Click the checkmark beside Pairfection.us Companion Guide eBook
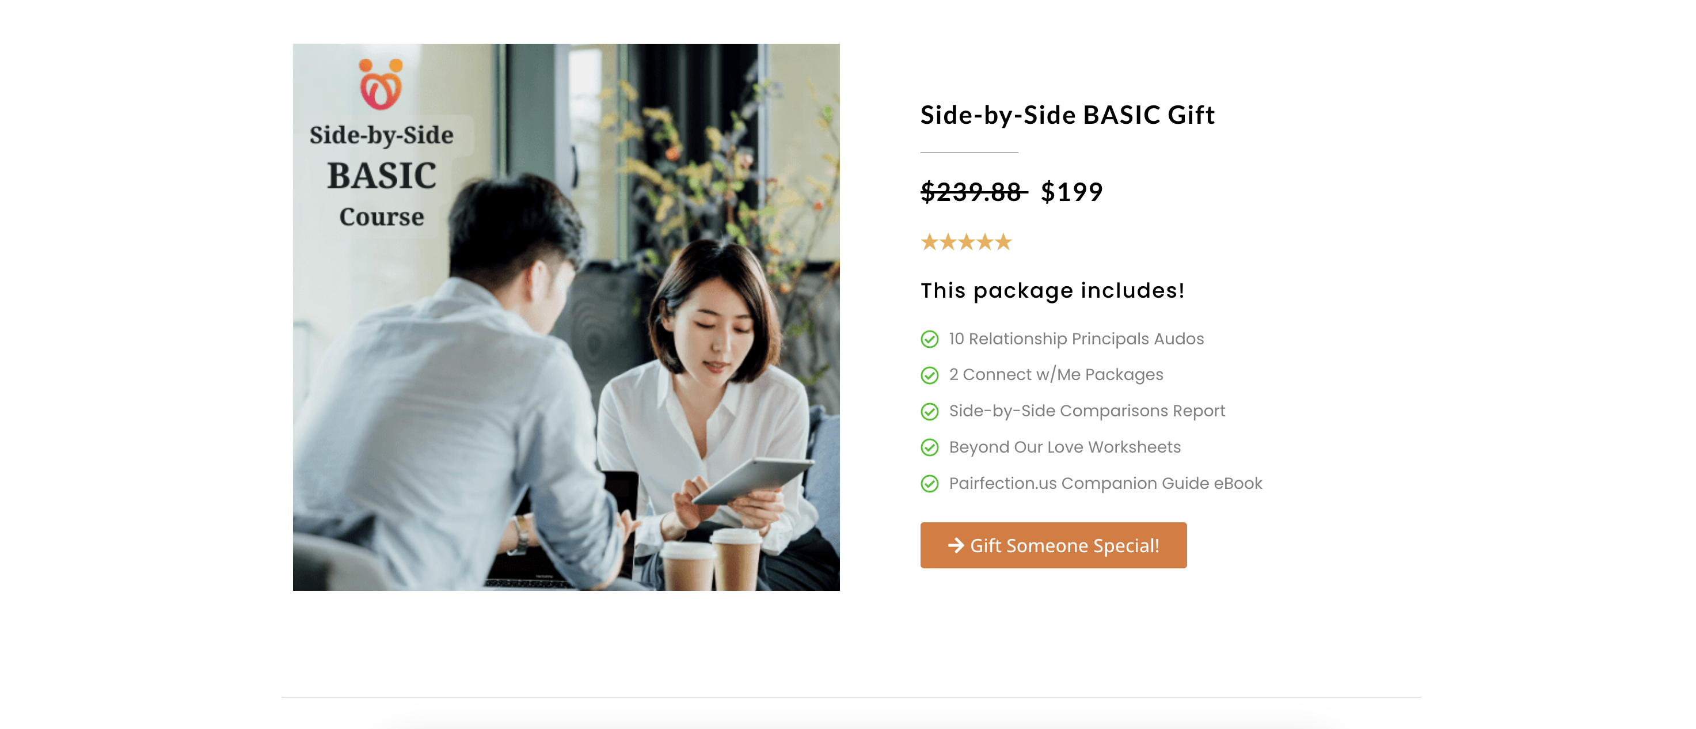Viewport: 1696px width, 729px height. click(x=929, y=484)
